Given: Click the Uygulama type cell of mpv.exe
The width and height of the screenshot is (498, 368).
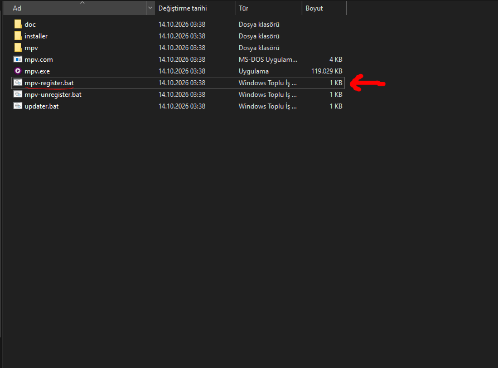Looking at the screenshot, I should pyautogui.click(x=253, y=71).
